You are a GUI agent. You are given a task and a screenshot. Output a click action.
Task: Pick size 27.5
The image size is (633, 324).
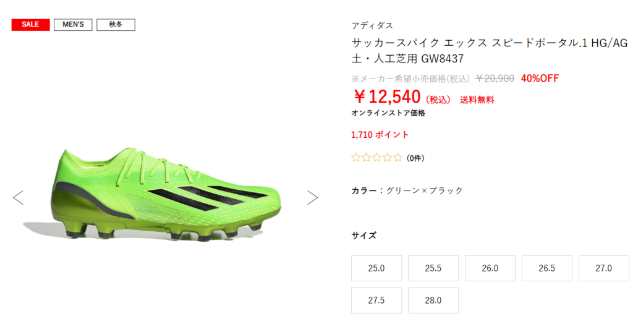[376, 300]
